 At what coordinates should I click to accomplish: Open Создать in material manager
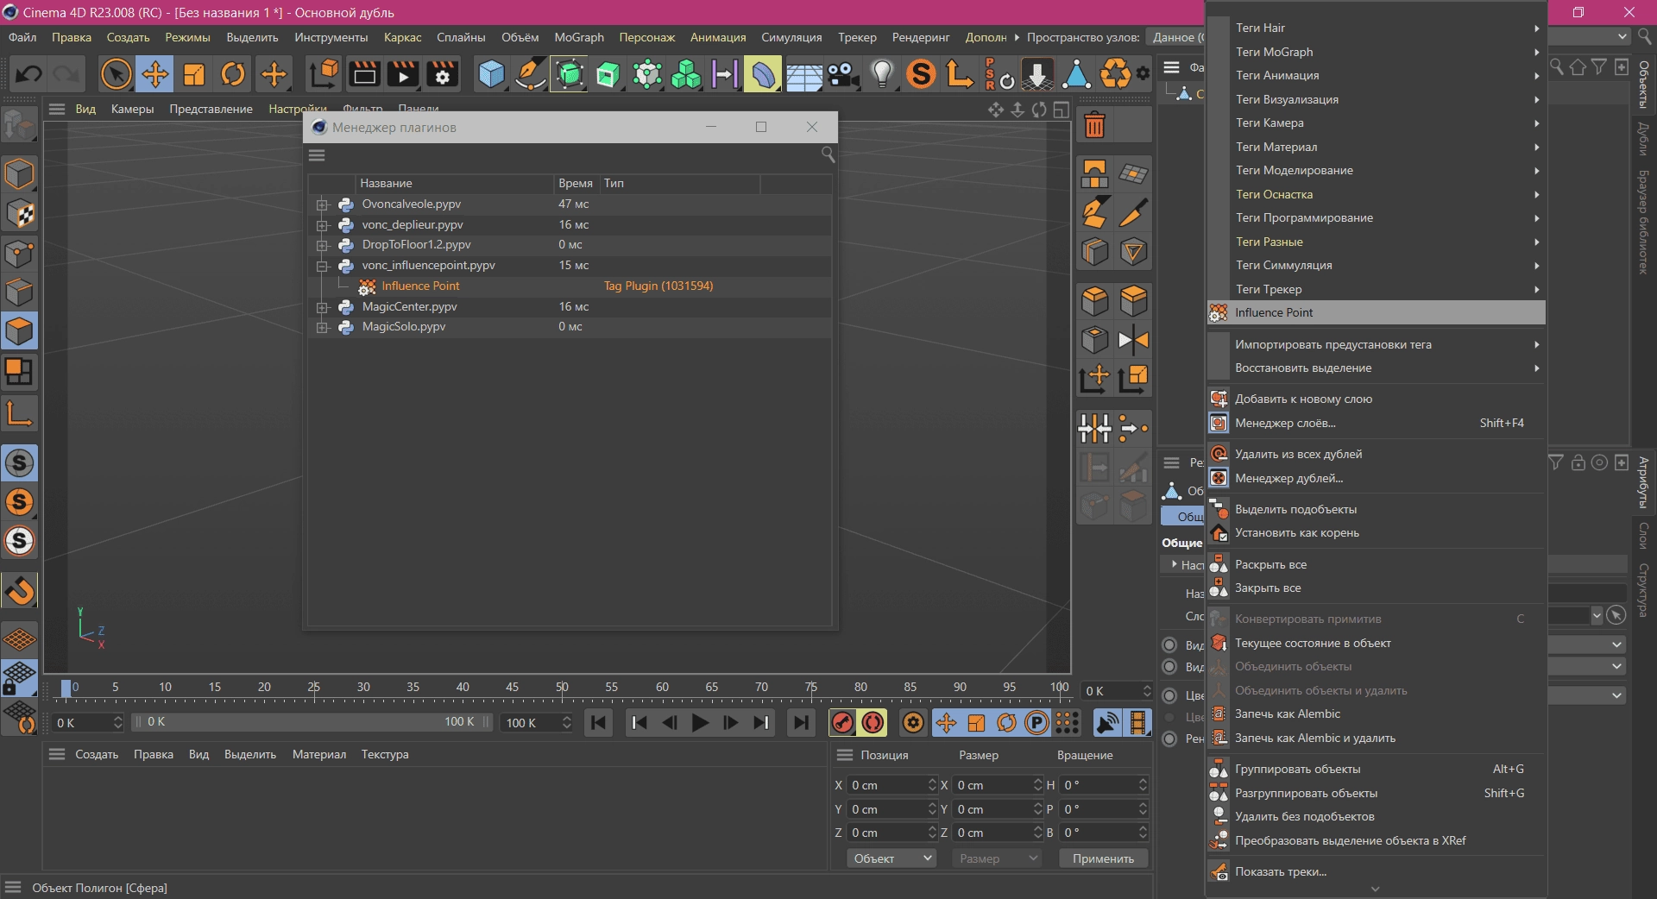[x=97, y=754]
